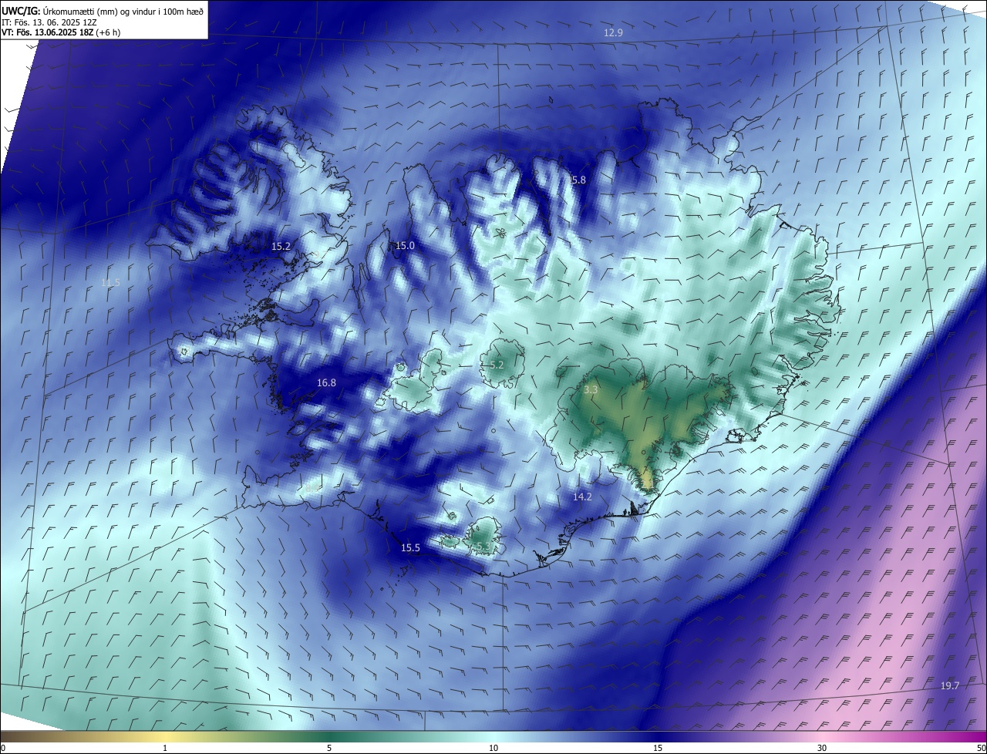987x754 pixels.
Task: Click the 50 tick on the color scale
Action: click(x=981, y=748)
